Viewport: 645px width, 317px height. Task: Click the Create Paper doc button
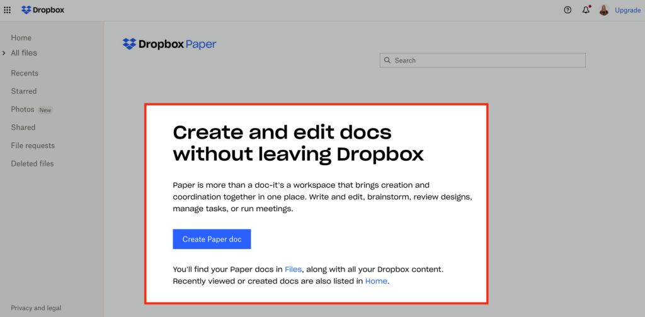tap(212, 239)
